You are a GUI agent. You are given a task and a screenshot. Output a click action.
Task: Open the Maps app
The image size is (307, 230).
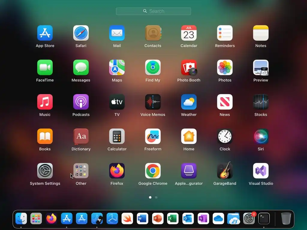(x=117, y=67)
